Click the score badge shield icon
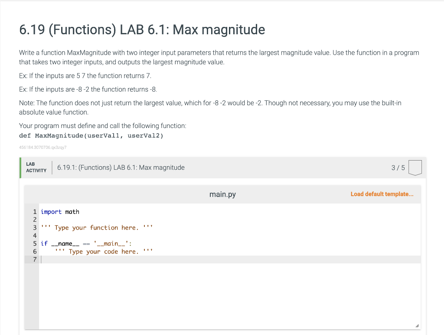 [415, 168]
